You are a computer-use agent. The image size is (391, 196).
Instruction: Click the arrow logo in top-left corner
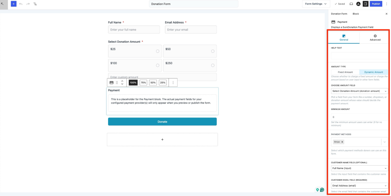coord(3,4)
